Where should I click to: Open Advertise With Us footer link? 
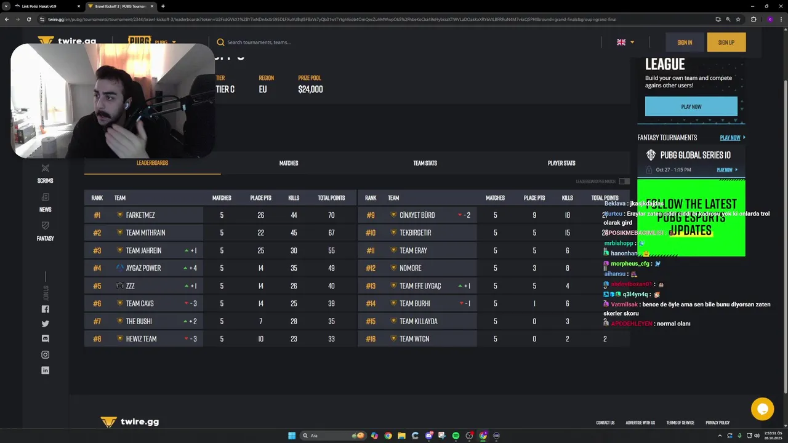[x=640, y=423]
